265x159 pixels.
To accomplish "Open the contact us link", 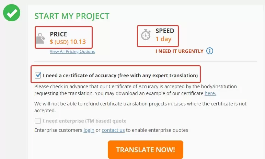I will point(113,130).
